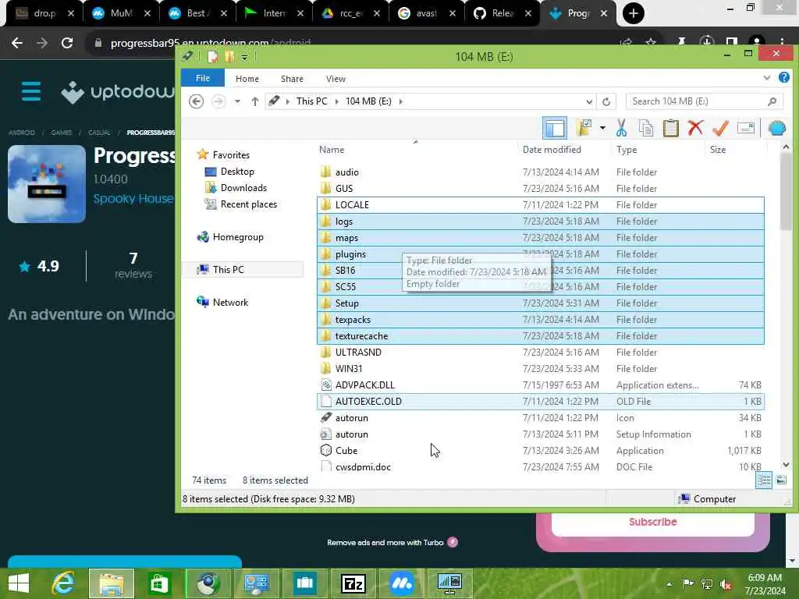Click the orange checkmark properties icon
This screenshot has height=599, width=799.
click(x=720, y=128)
